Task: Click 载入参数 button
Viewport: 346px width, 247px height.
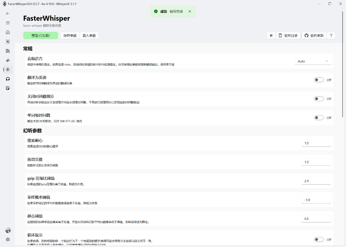Action: click(89, 35)
